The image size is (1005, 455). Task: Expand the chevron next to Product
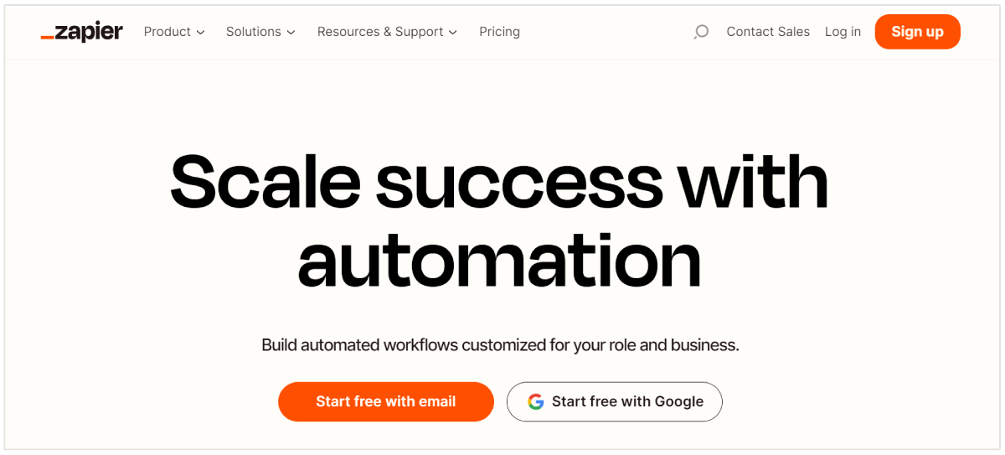point(200,33)
